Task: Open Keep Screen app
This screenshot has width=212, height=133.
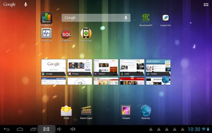Action: pos(86,35)
